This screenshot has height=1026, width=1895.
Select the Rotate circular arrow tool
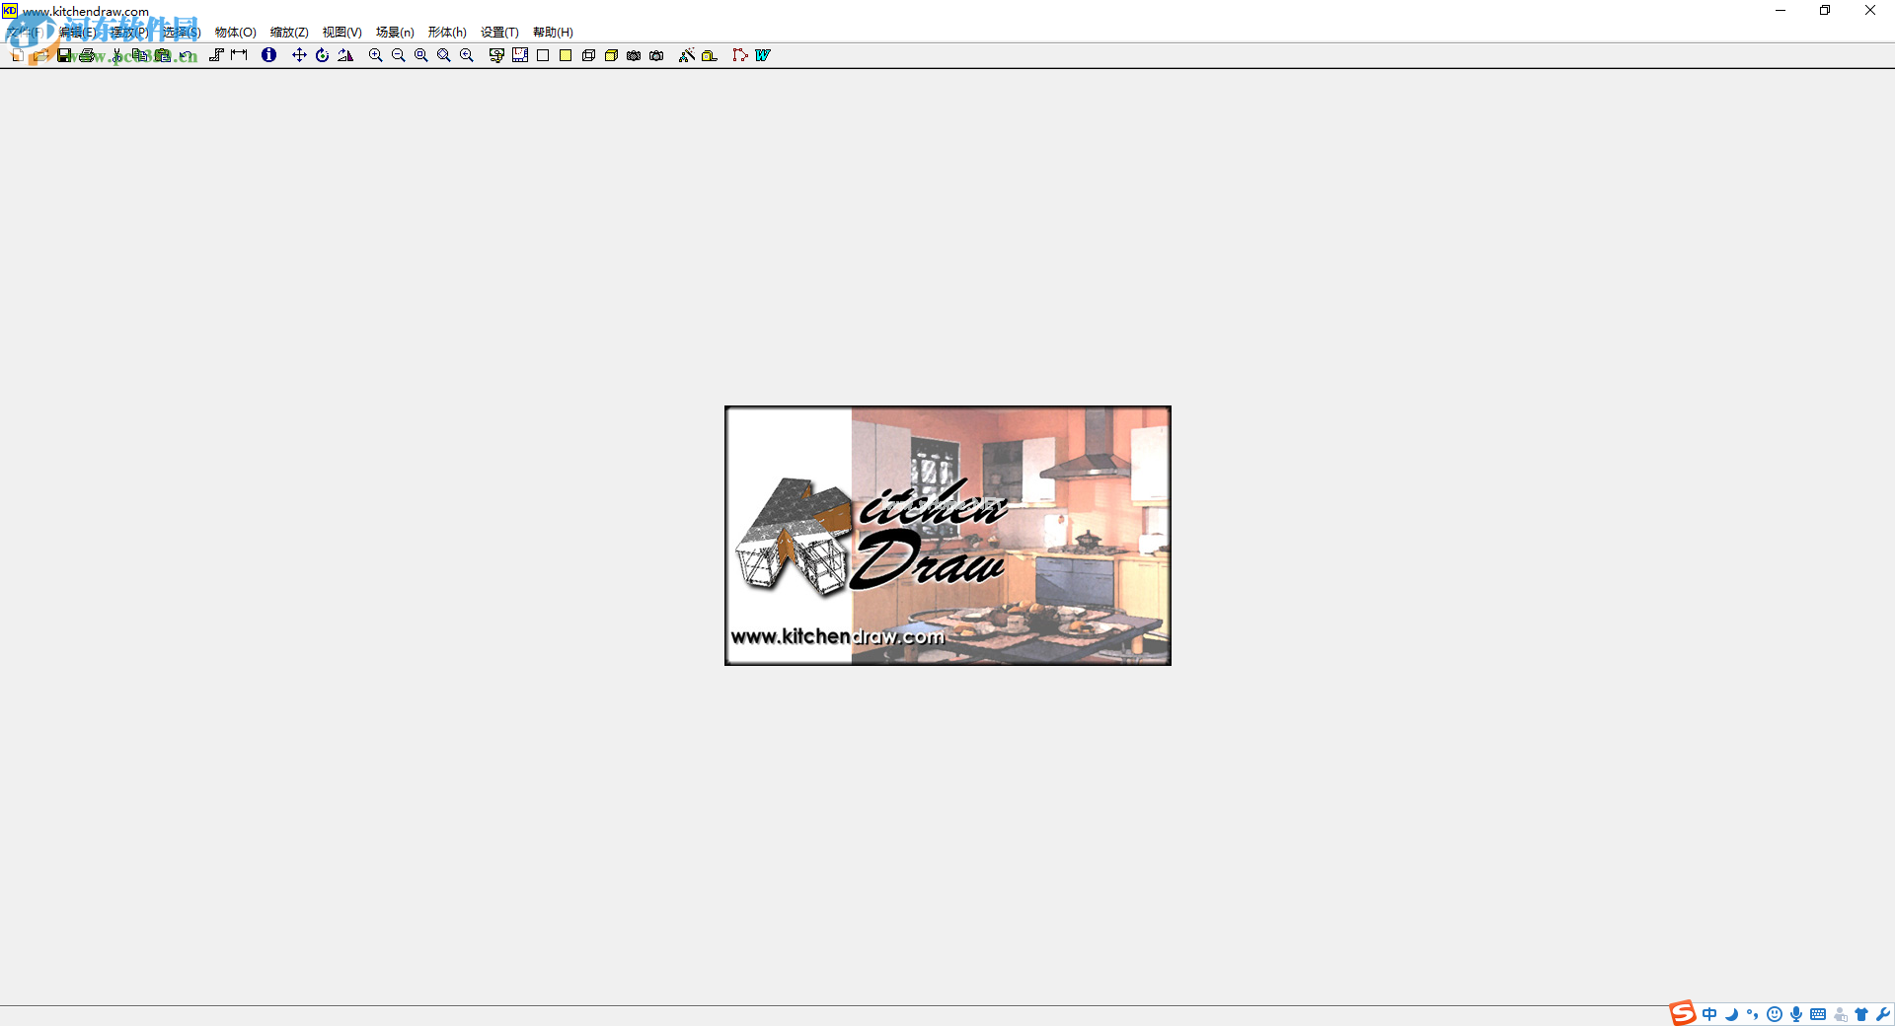tap(322, 55)
